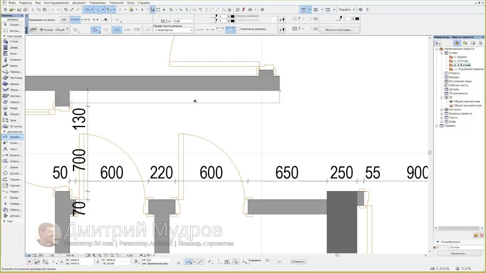Click the scissors Cut icon

[x=33, y=9]
